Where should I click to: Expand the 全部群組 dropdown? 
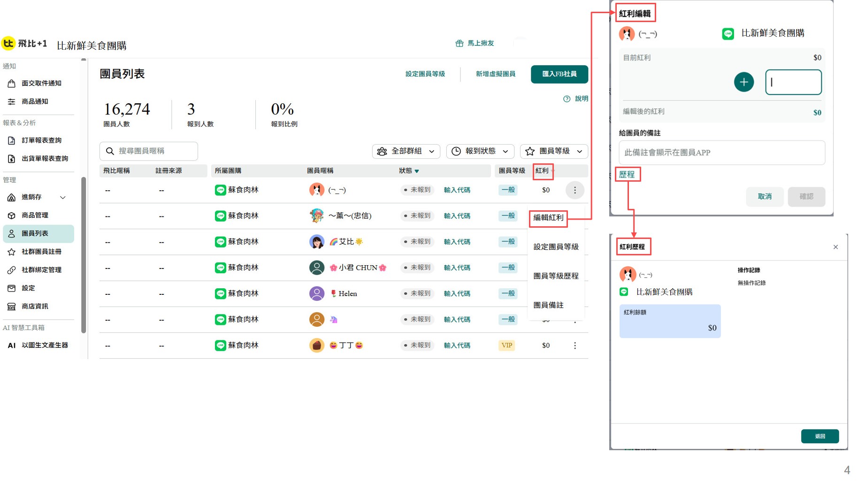tap(406, 151)
